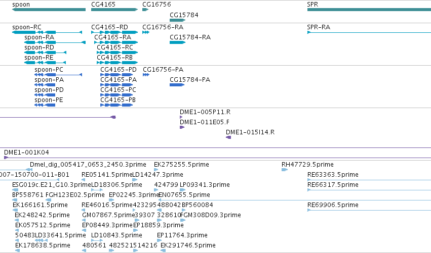This screenshot has width=431, height=253.
Task: Select EST EP08449.3prime label
Action: (107, 226)
